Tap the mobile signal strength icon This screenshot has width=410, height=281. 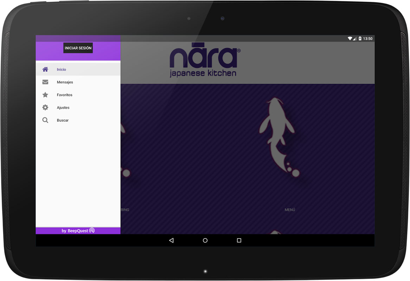(x=354, y=39)
